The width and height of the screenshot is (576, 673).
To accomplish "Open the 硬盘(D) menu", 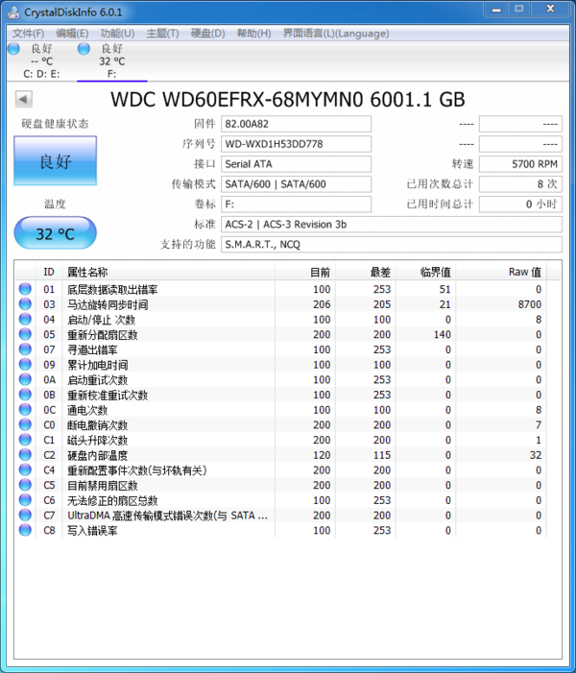I will point(207,33).
